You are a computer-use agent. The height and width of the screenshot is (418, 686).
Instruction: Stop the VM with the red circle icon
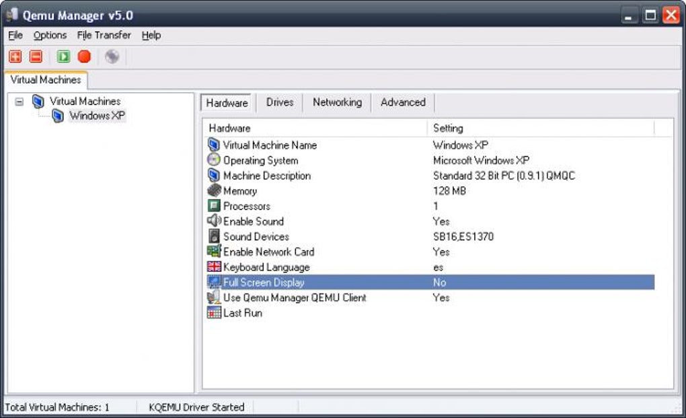pos(84,57)
